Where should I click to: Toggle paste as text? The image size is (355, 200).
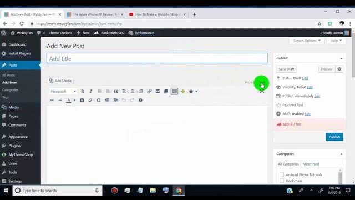point(82,100)
